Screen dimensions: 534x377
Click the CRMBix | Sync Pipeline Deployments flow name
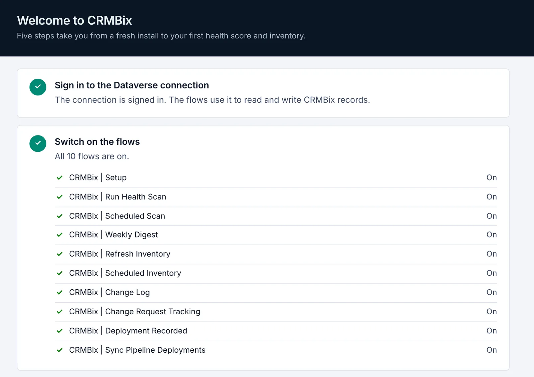[137, 350]
